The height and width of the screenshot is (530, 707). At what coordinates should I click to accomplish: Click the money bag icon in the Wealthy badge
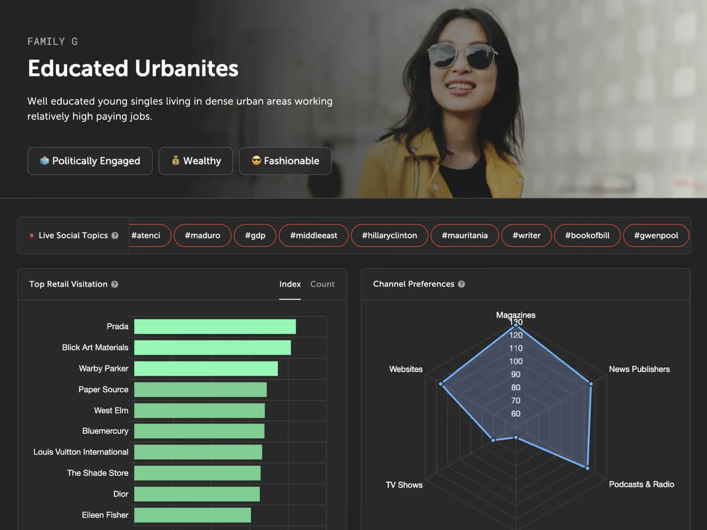tap(175, 160)
